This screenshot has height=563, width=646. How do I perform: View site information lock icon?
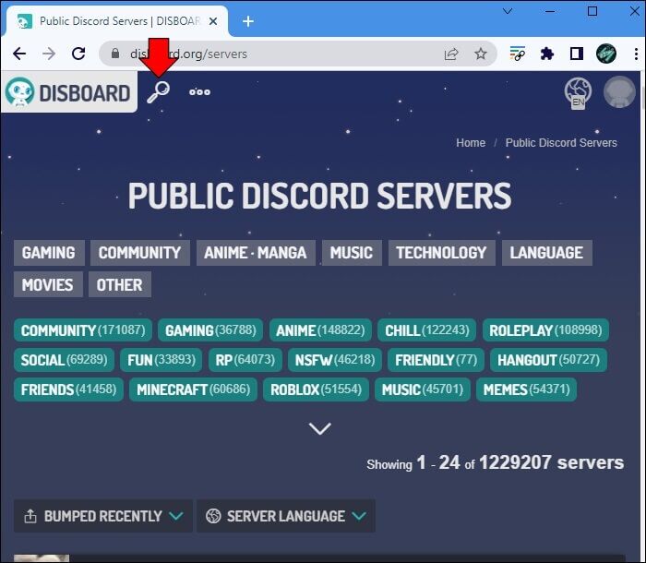[x=115, y=54]
